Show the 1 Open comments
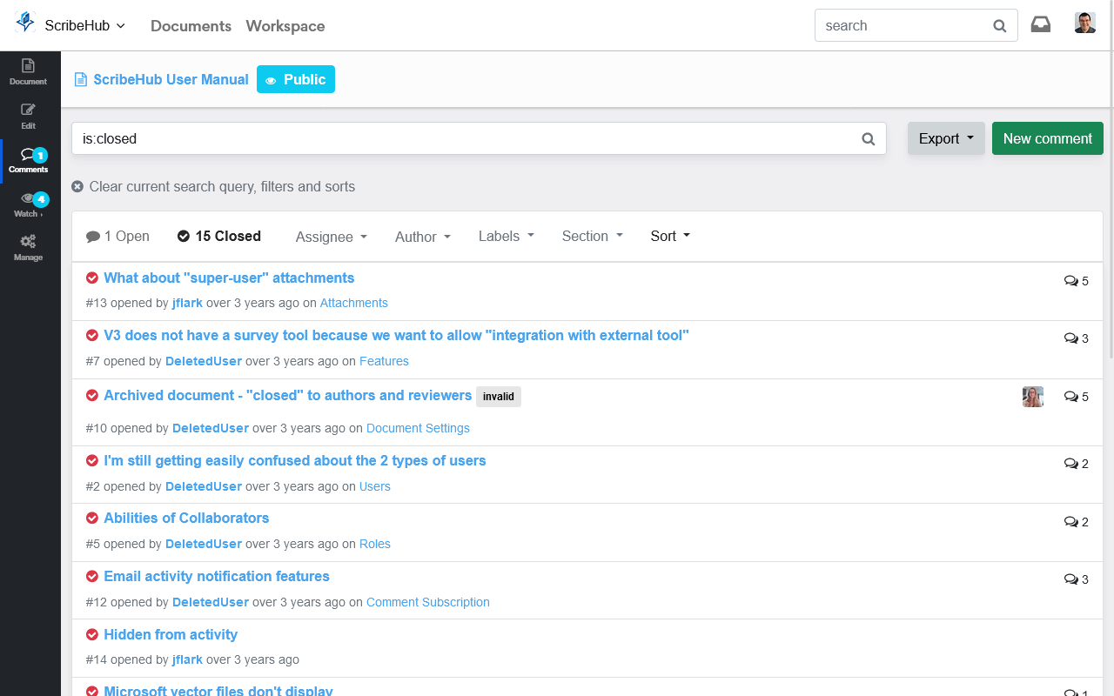This screenshot has height=696, width=1114. 117,237
